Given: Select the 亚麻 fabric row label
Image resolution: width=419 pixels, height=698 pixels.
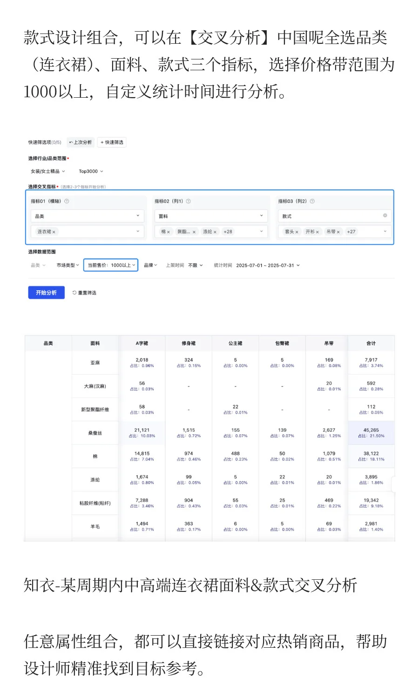Looking at the screenshot, I should point(95,363).
